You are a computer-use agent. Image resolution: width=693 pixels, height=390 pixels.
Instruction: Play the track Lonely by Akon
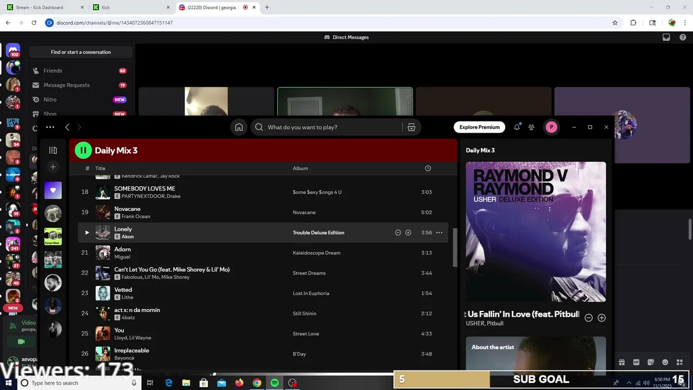click(87, 232)
